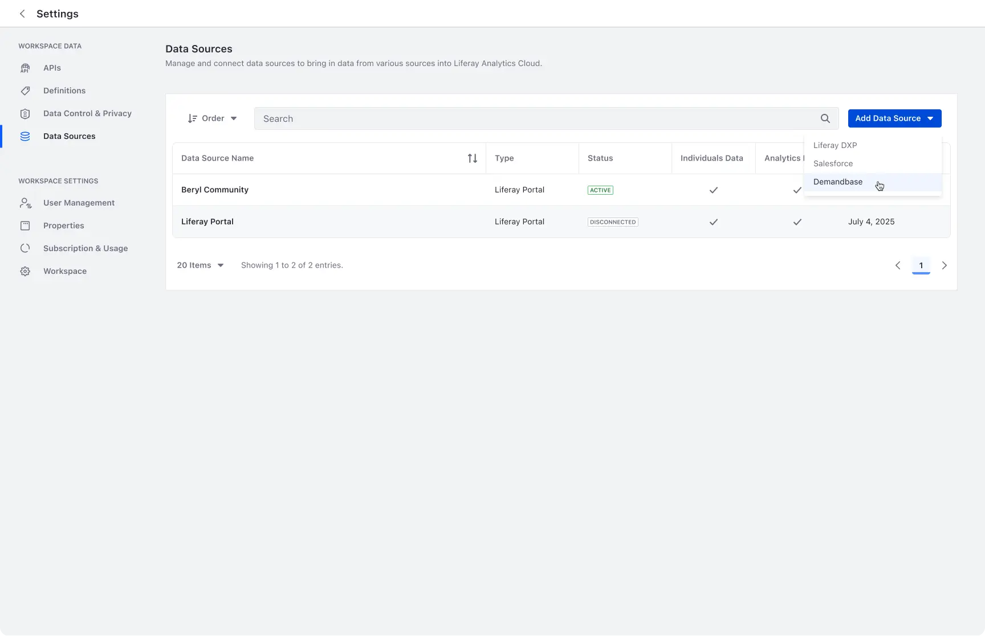This screenshot has width=985, height=636.
Task: Click the Workspace gear icon
Action: click(25, 272)
